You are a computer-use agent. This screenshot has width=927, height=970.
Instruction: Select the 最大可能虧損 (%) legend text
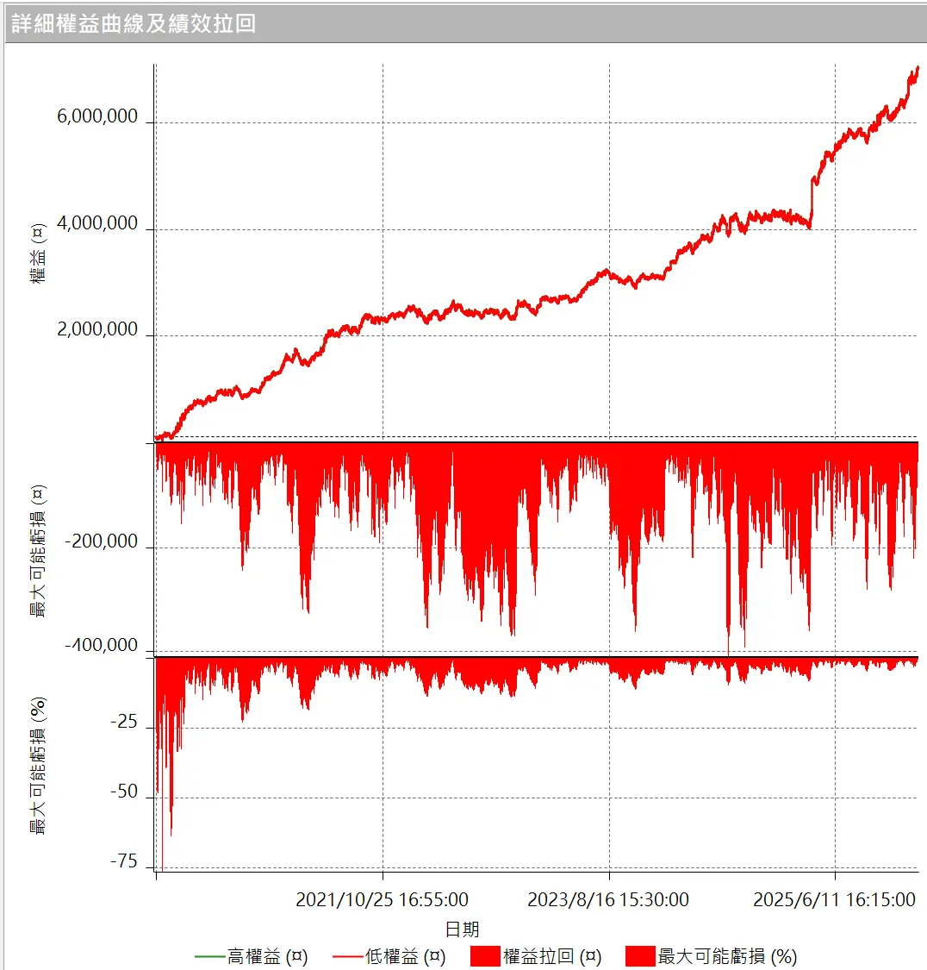pos(727,956)
